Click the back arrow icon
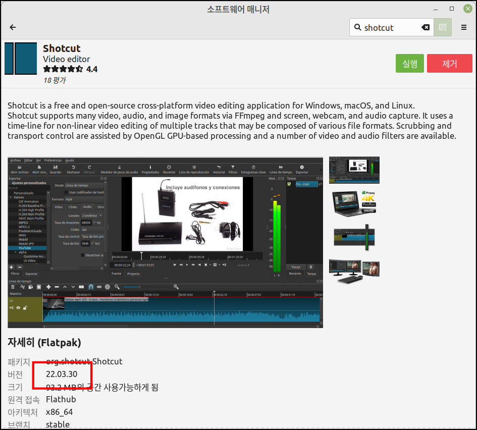The width and height of the screenshot is (477, 430). click(13, 27)
